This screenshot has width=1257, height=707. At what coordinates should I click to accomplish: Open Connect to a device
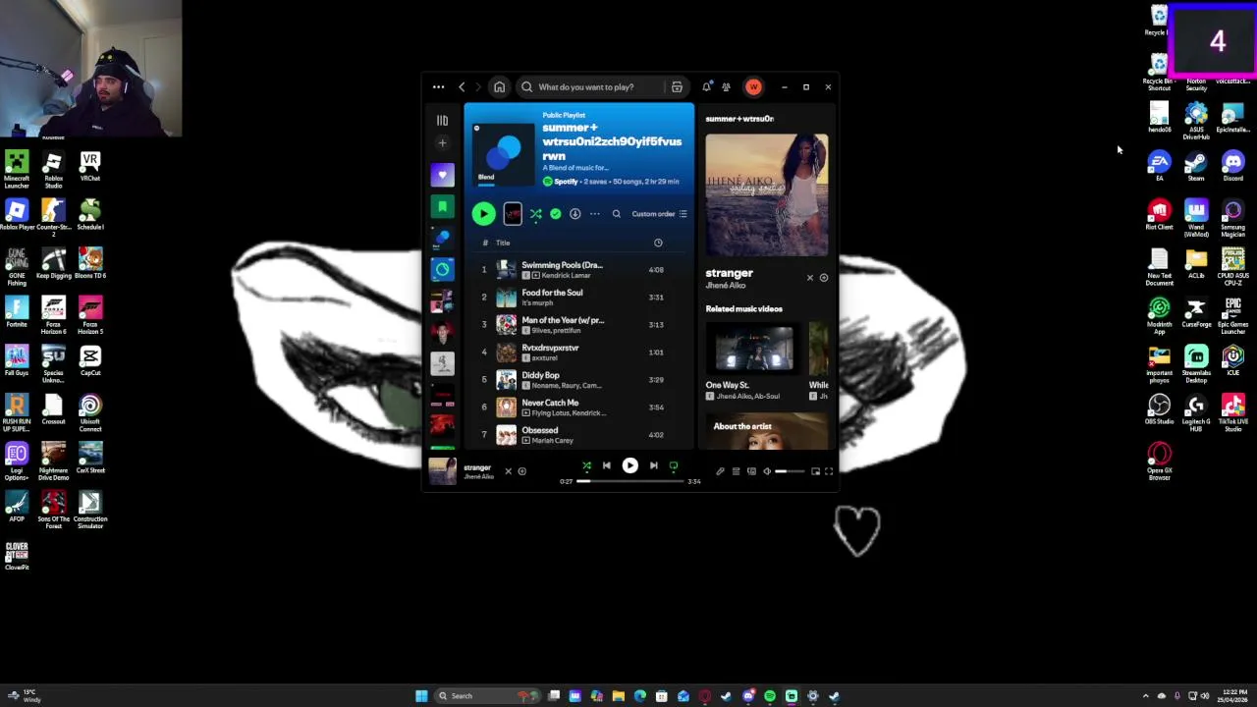pos(751,471)
